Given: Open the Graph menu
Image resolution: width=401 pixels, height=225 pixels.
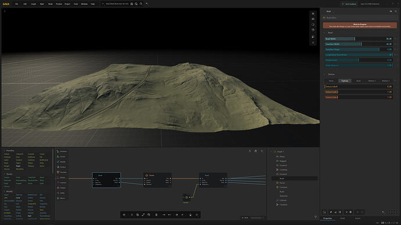Looking at the screenshot, I should coord(34,4).
